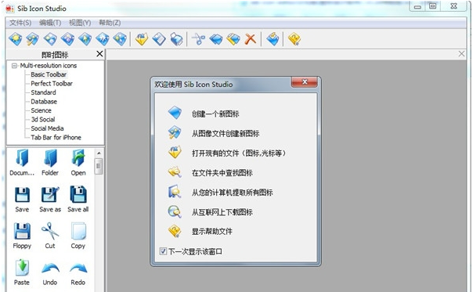
Task: Select 3d Social in the icon tree
Action: (43, 120)
